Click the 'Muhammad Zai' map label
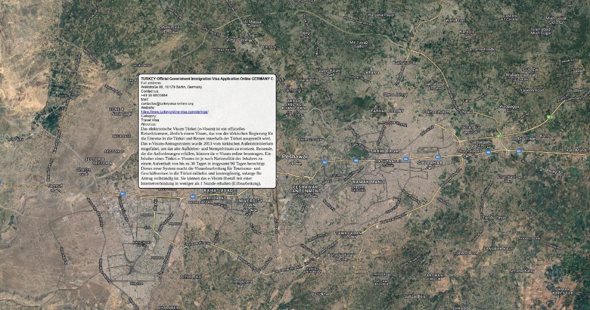This screenshot has width=590, height=310. pyautogui.click(x=521, y=75)
